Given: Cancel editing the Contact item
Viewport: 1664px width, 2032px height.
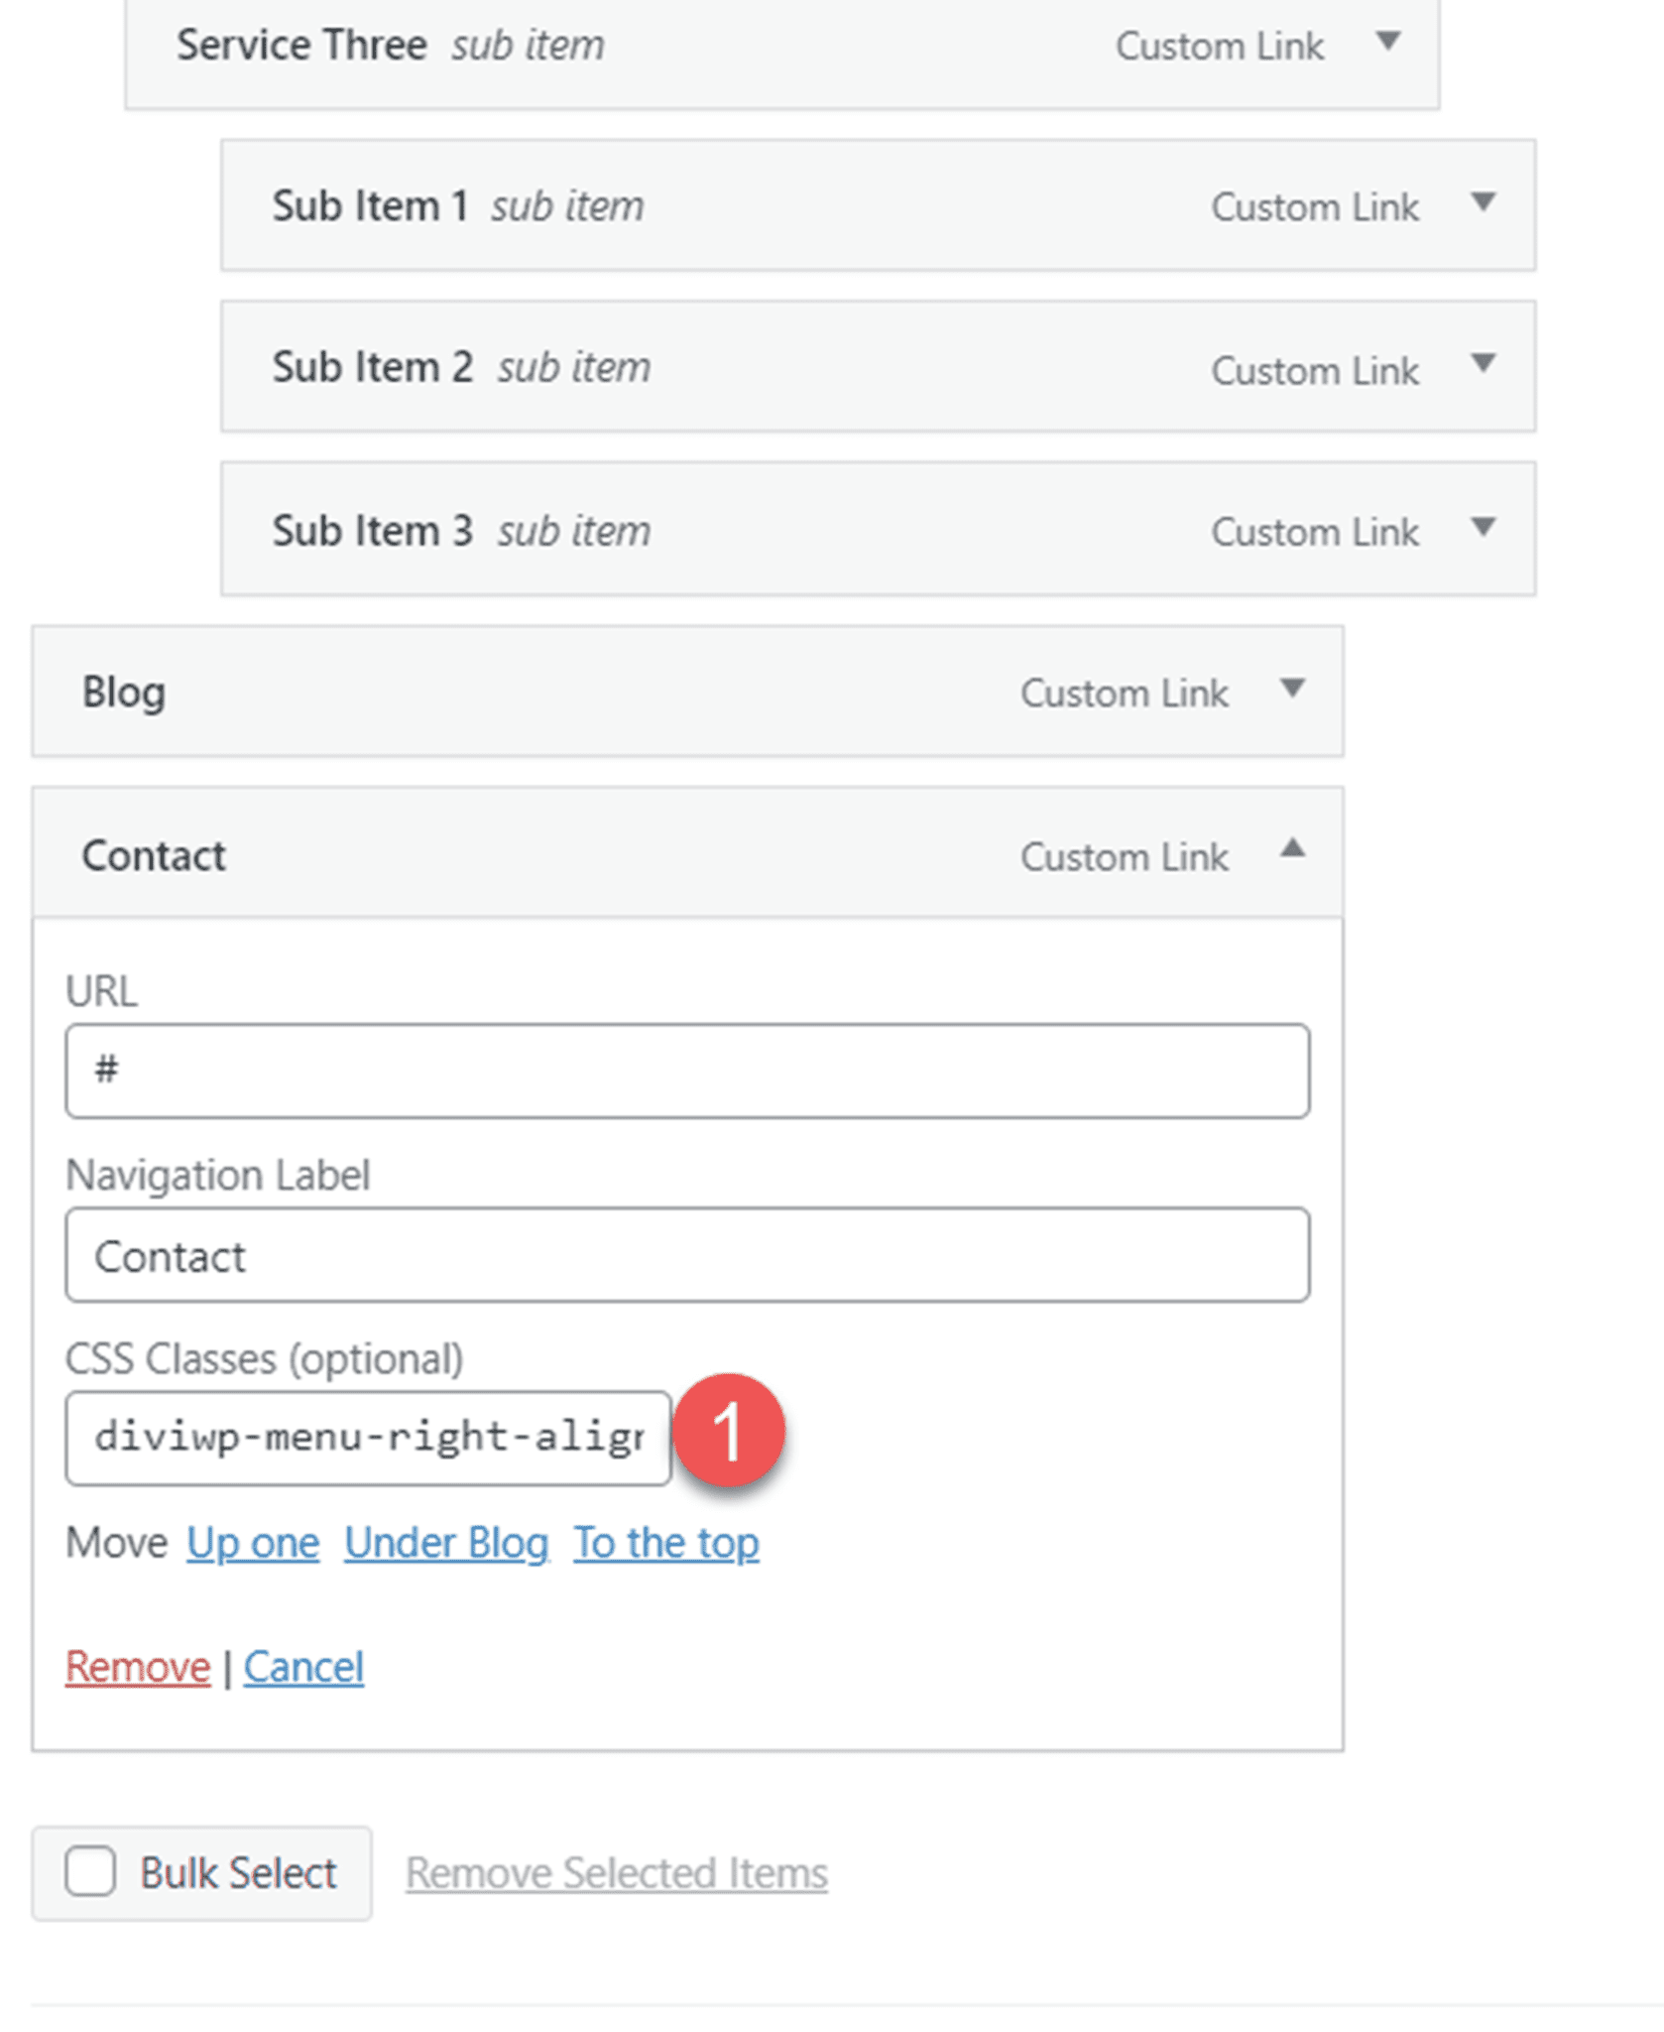Looking at the screenshot, I should click(x=303, y=1667).
